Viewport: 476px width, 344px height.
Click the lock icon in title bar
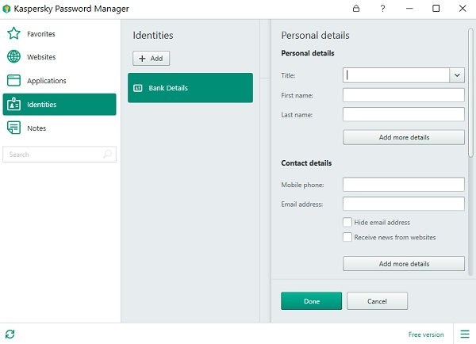[356, 9]
